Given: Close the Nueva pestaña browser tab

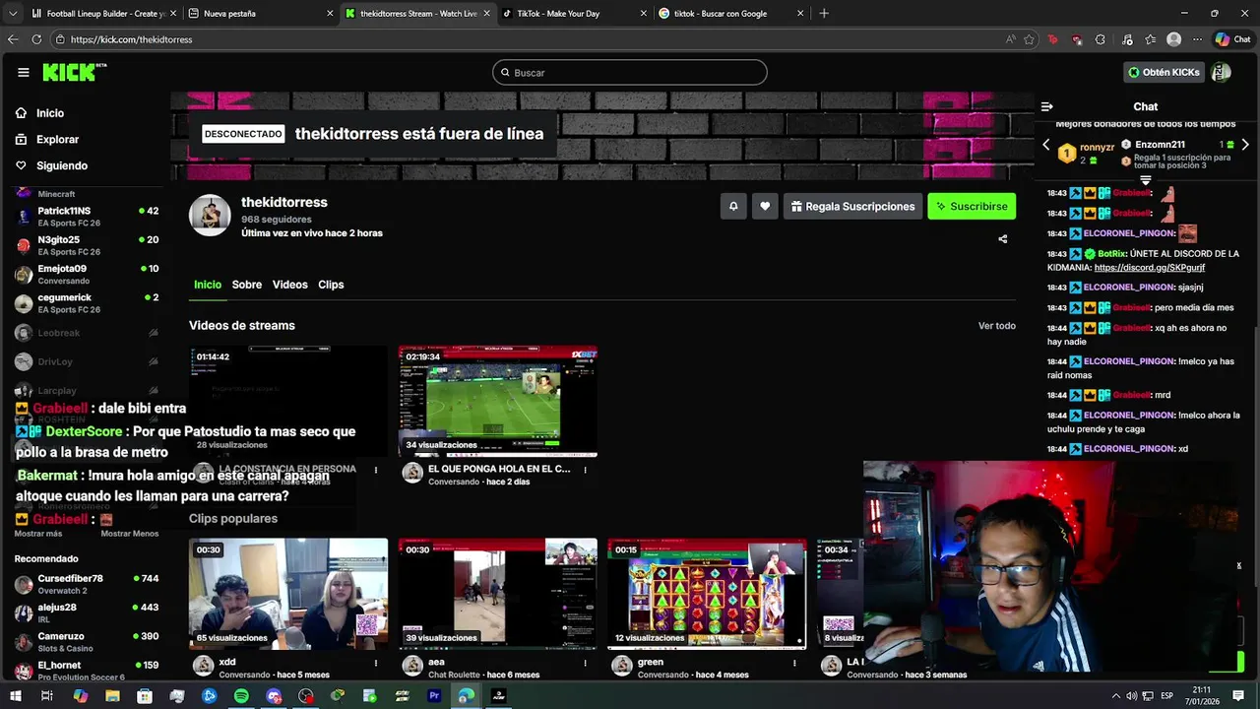Looking at the screenshot, I should (x=330, y=14).
